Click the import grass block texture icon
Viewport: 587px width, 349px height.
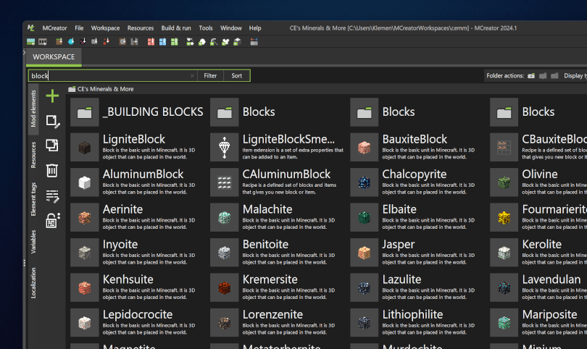[59, 41]
